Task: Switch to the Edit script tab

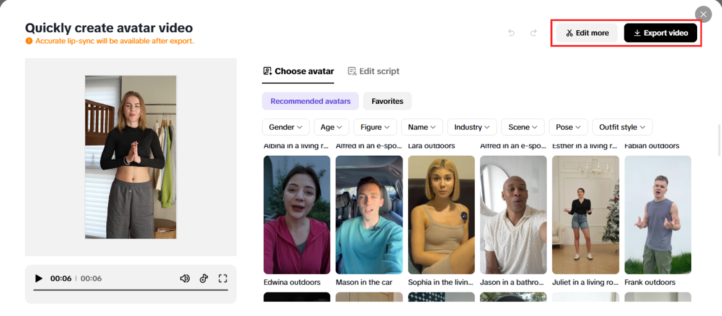Action: [x=374, y=71]
